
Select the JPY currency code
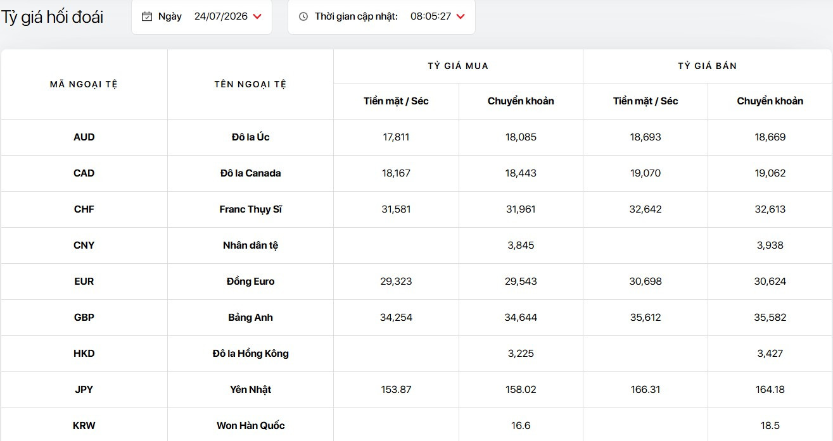84,390
